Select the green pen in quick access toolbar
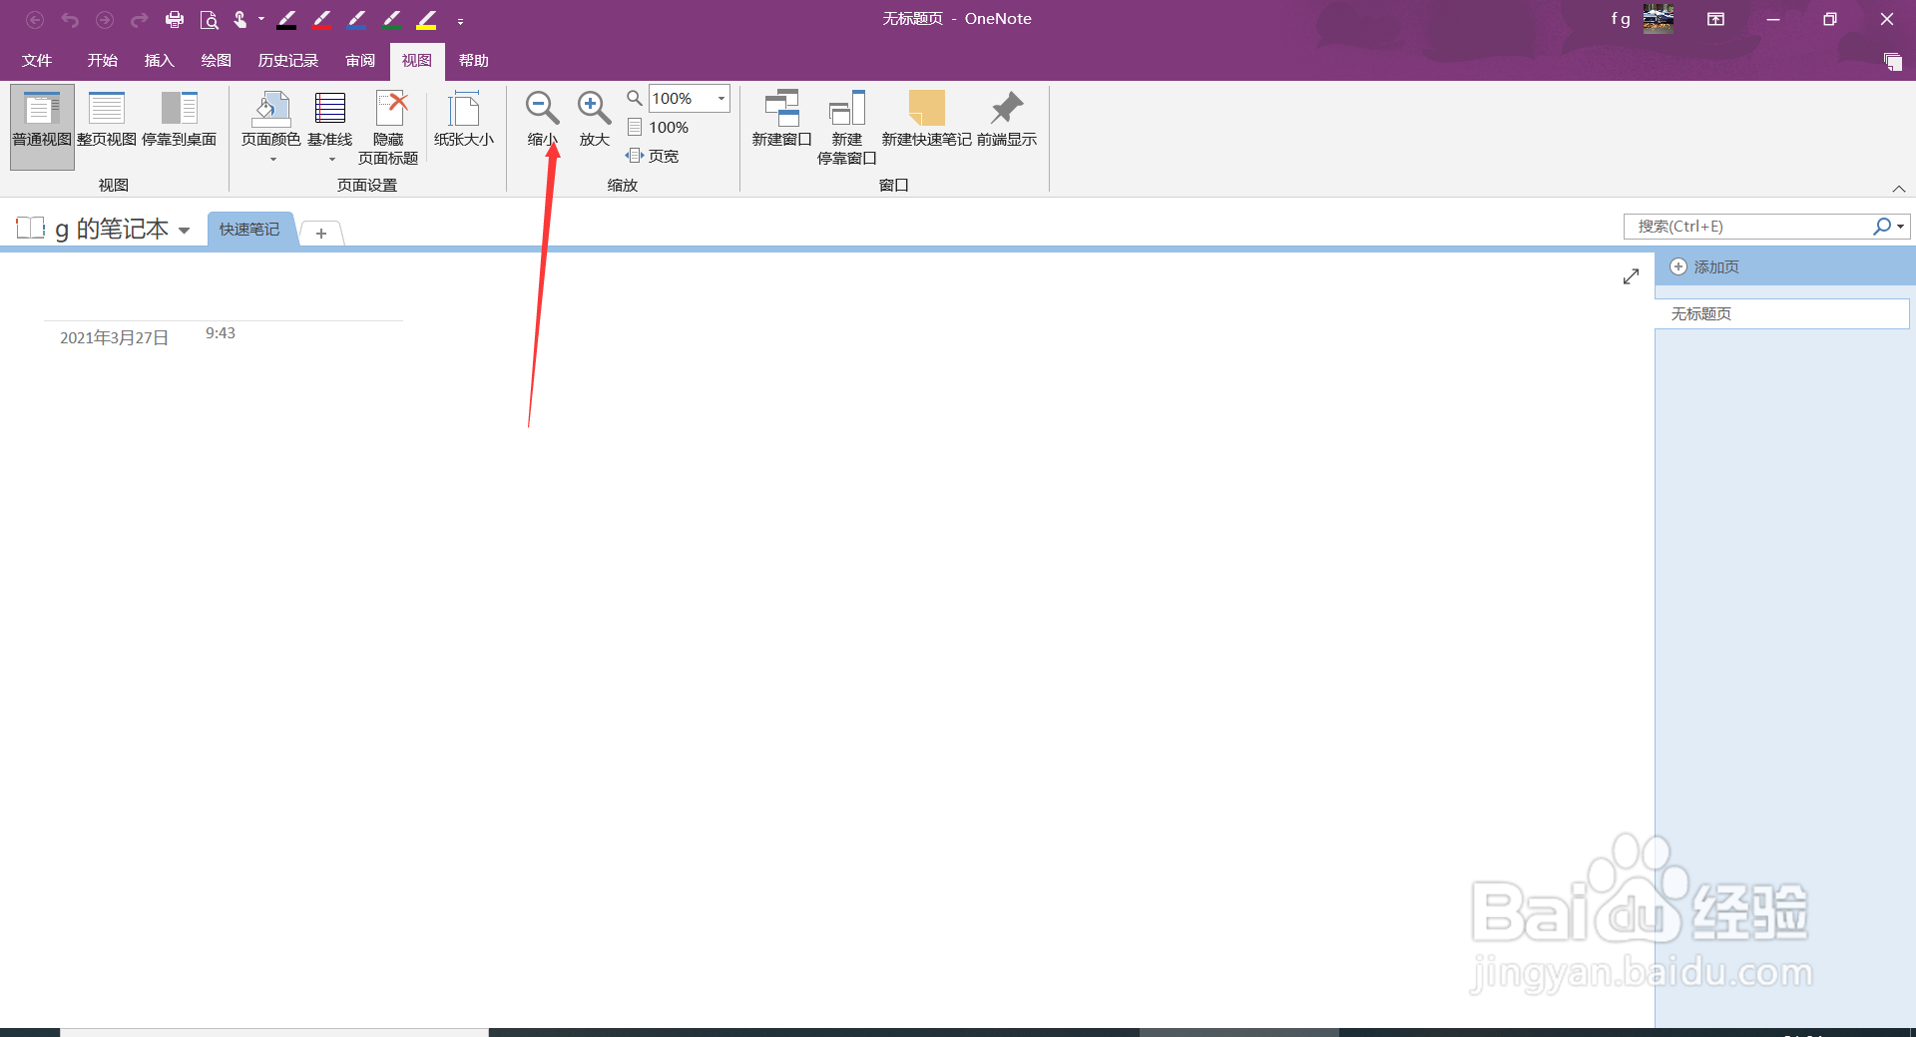1916x1037 pixels. (392, 20)
